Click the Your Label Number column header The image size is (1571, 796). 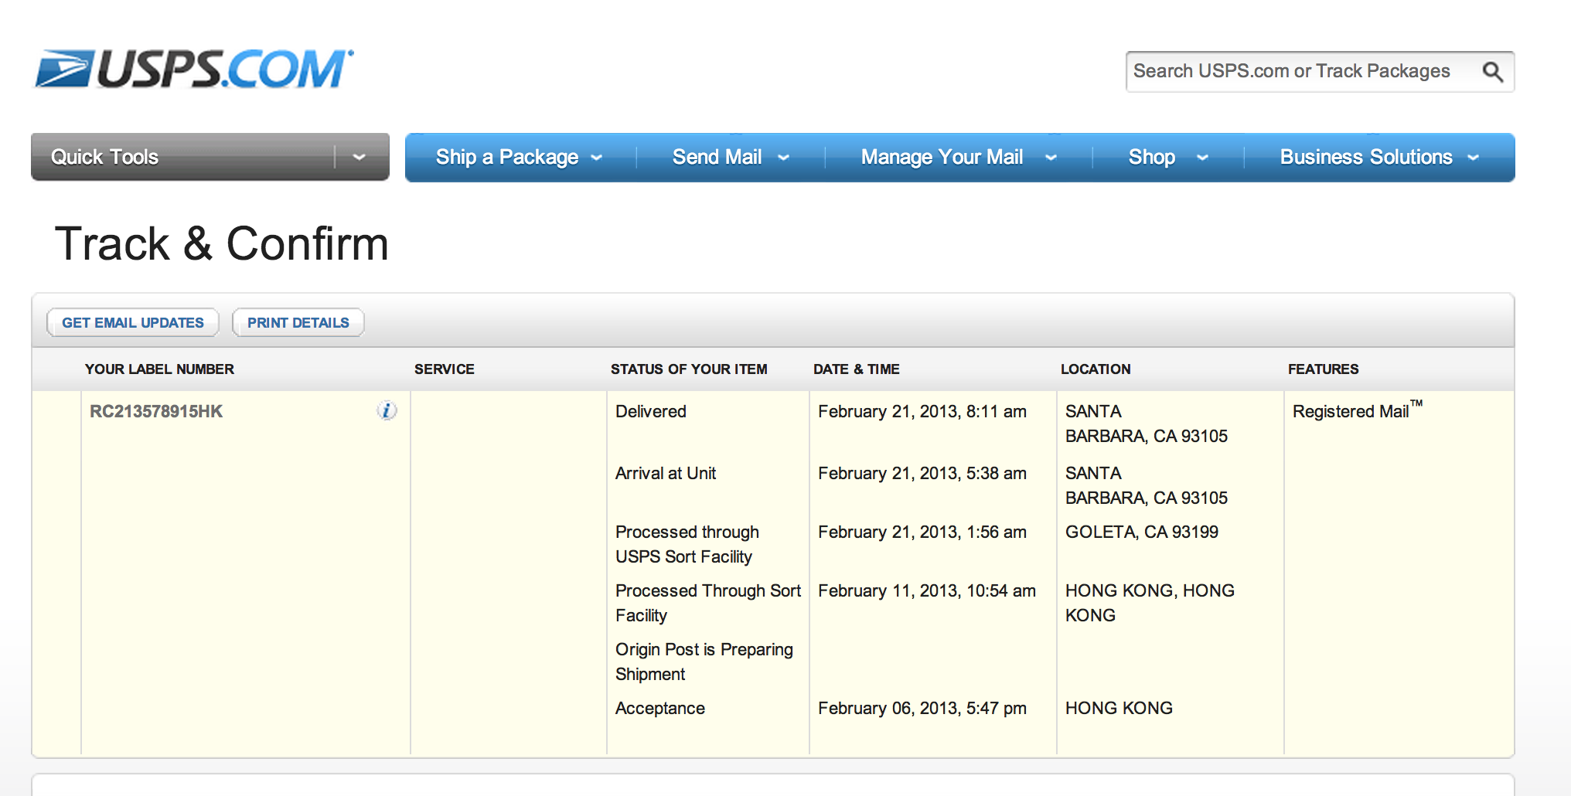(x=159, y=369)
